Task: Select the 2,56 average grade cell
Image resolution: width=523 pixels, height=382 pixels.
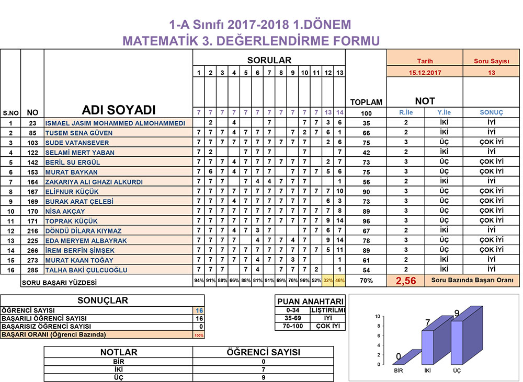Action: [x=406, y=281]
